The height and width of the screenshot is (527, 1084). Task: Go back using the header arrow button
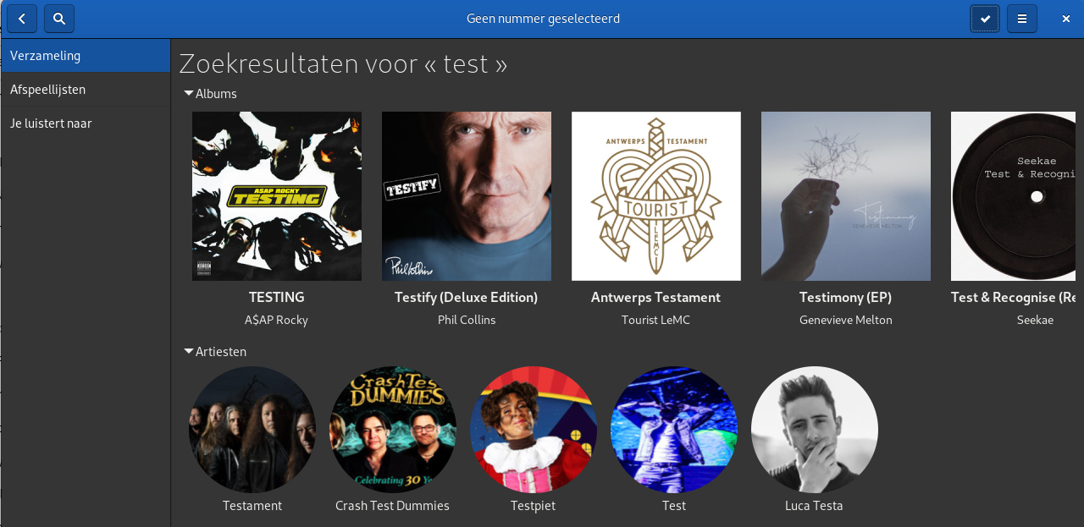(x=22, y=18)
